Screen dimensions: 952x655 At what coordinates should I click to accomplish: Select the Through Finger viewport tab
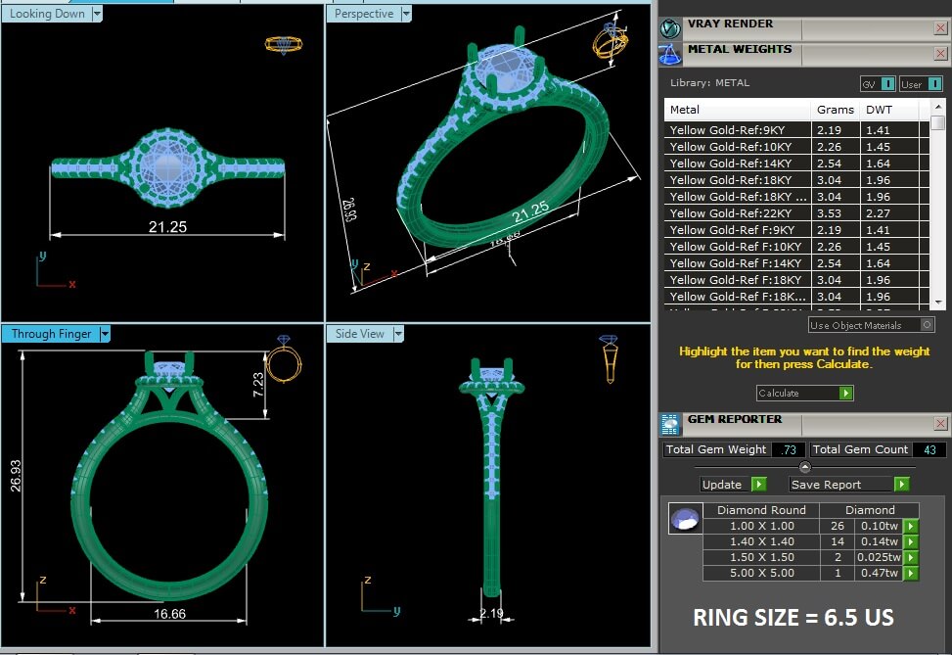coord(49,334)
